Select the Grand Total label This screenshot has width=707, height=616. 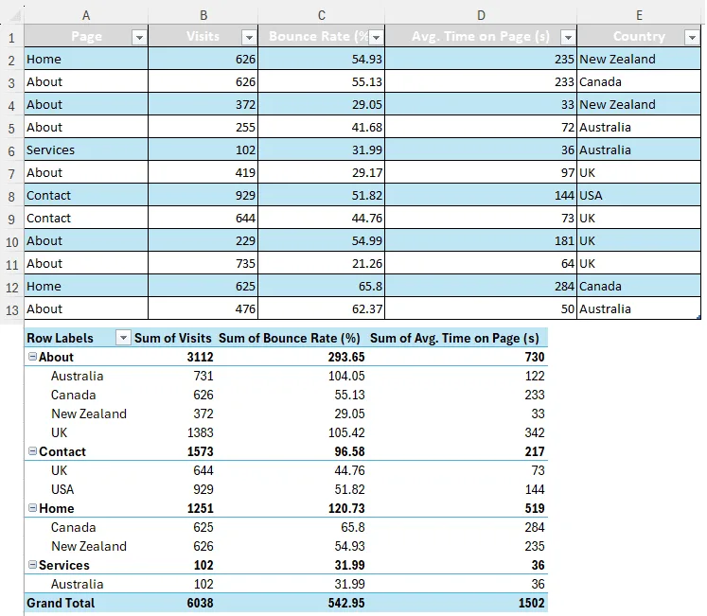point(61,603)
